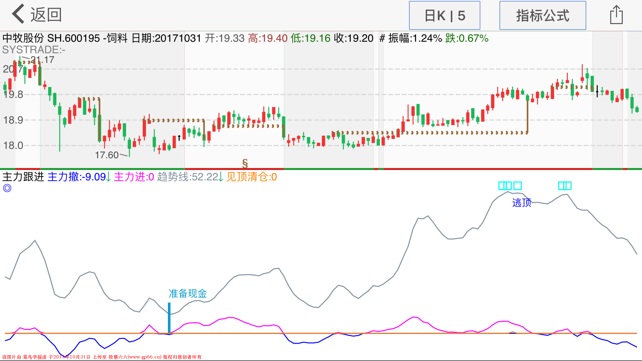Click the SYSTRADE:- label
Viewport: 642px width, 361px height.
[34, 50]
